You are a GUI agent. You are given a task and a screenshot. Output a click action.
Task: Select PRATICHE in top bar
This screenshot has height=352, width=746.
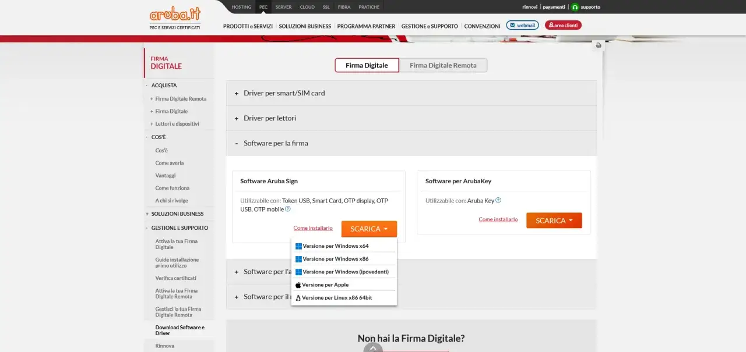click(369, 7)
